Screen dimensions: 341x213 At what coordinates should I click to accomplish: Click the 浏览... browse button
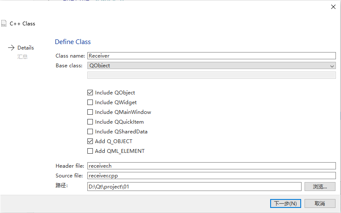pyautogui.click(x=320, y=186)
